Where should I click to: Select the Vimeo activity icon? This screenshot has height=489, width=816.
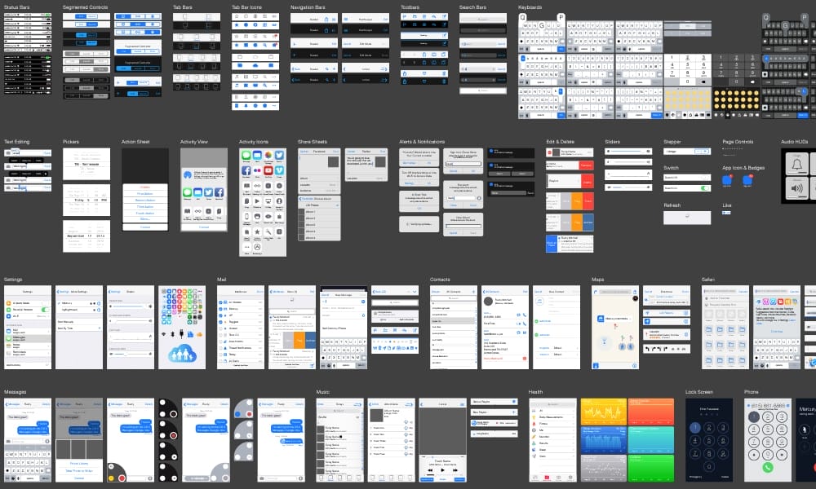click(x=278, y=171)
